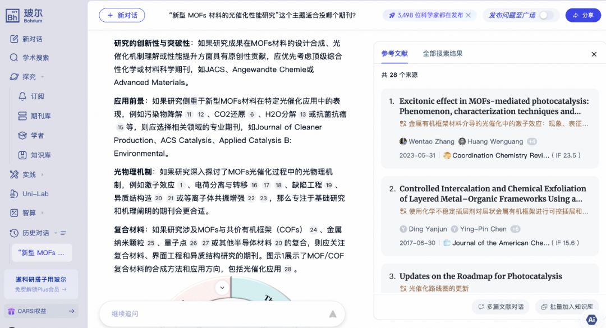Viewport: 606px width, 328px height.
Task: Click translation icon beside 光催化路线图的更新
Action: pos(403,289)
